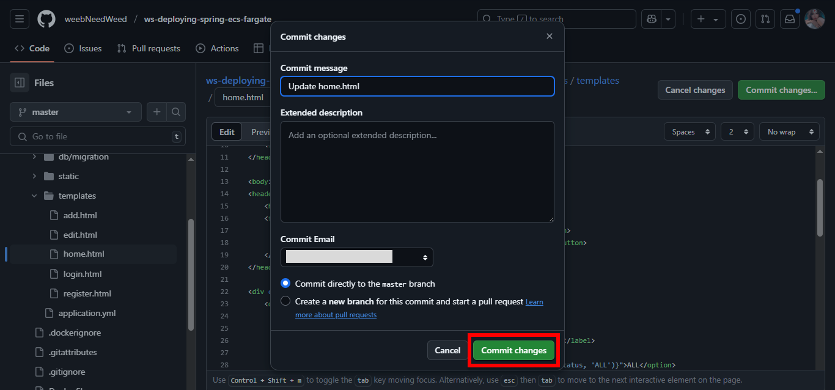
Task: Open pull requests icon in header
Action: click(x=765, y=19)
